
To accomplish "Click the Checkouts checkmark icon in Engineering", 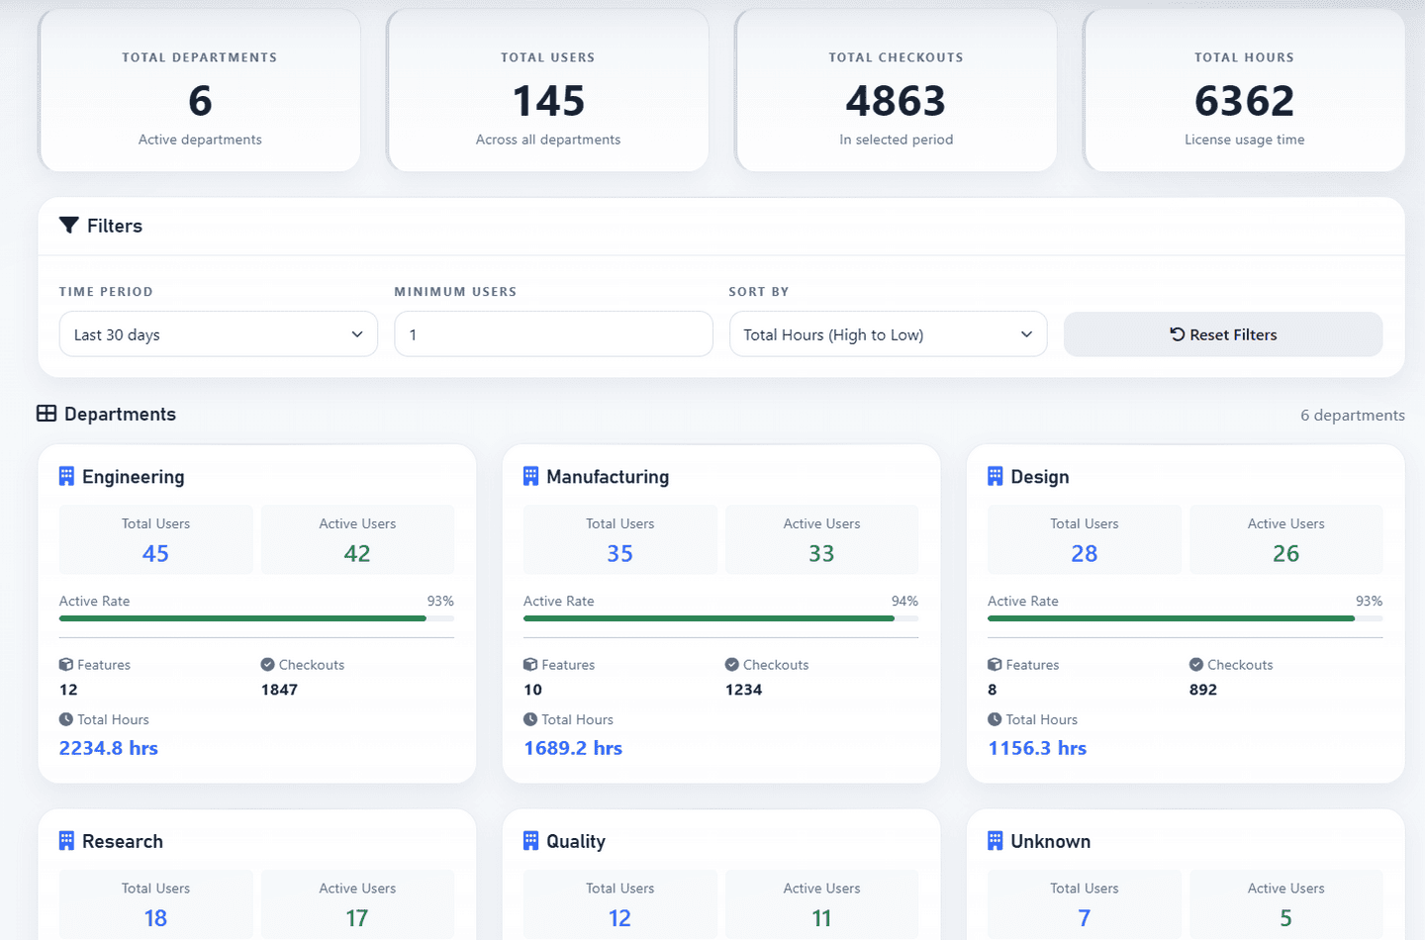I will click(267, 665).
